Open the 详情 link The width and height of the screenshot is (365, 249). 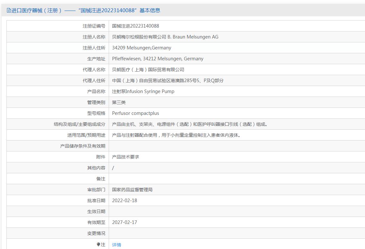pos(117,245)
